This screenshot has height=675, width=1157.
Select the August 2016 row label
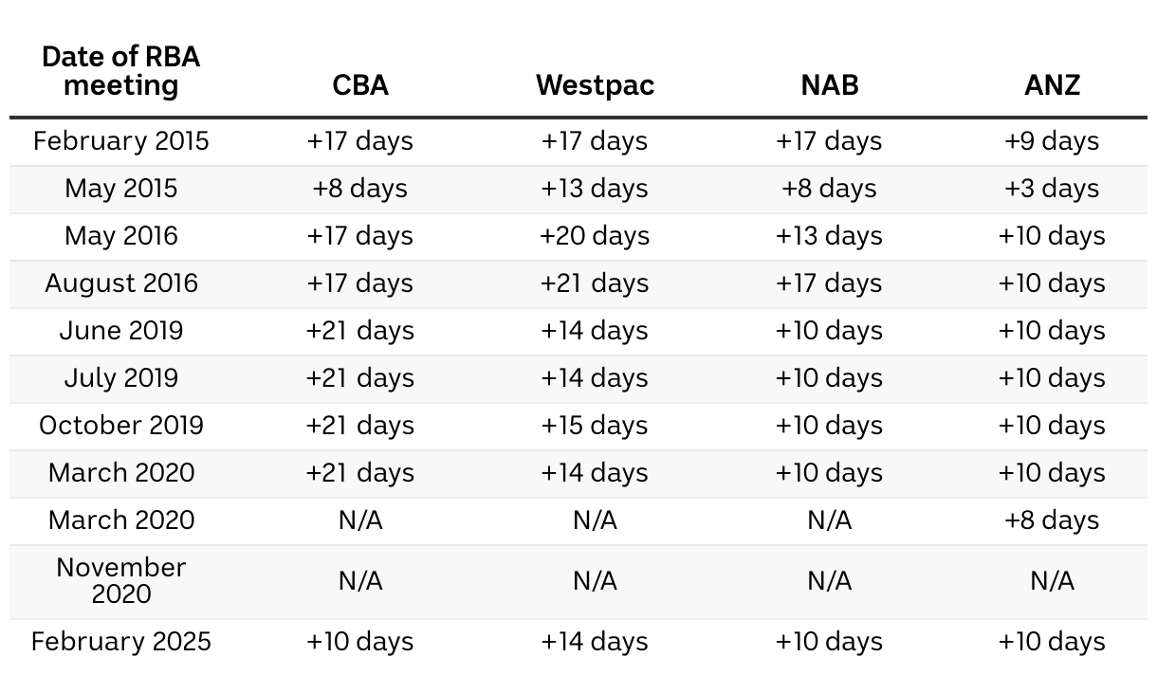click(x=121, y=283)
